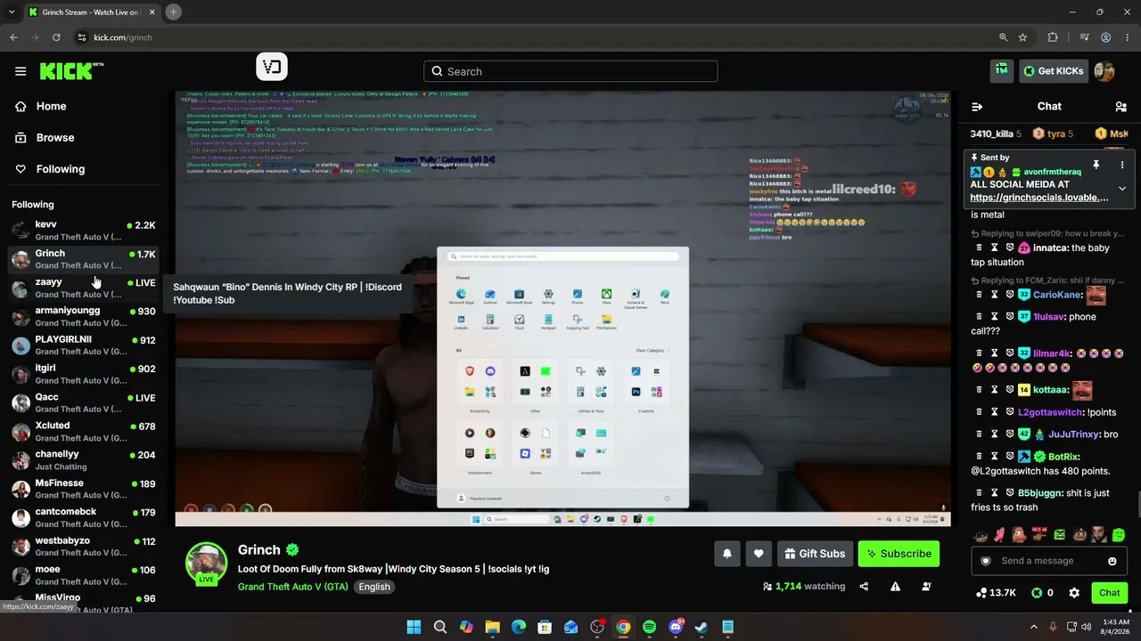1141x641 pixels.
Task: Open kevv's channel in the Following list
Action: point(84,231)
